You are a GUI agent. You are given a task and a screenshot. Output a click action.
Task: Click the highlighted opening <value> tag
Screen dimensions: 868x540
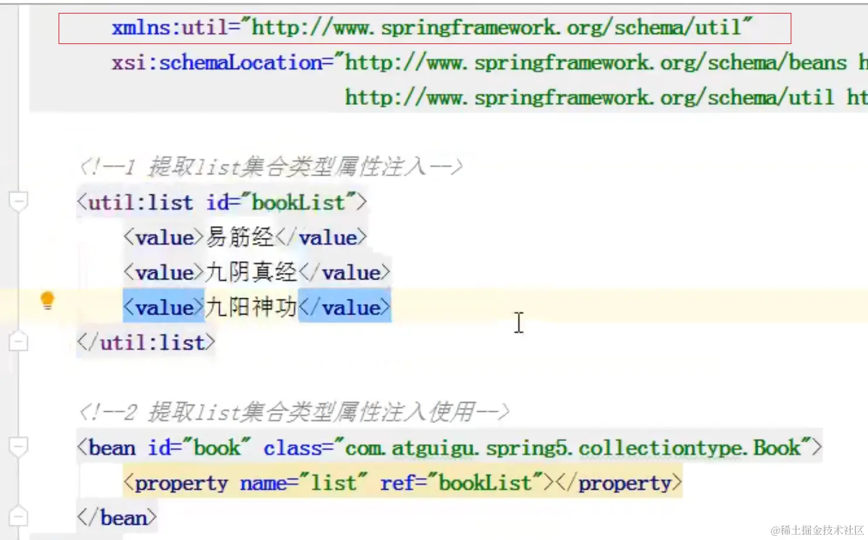[x=163, y=307]
